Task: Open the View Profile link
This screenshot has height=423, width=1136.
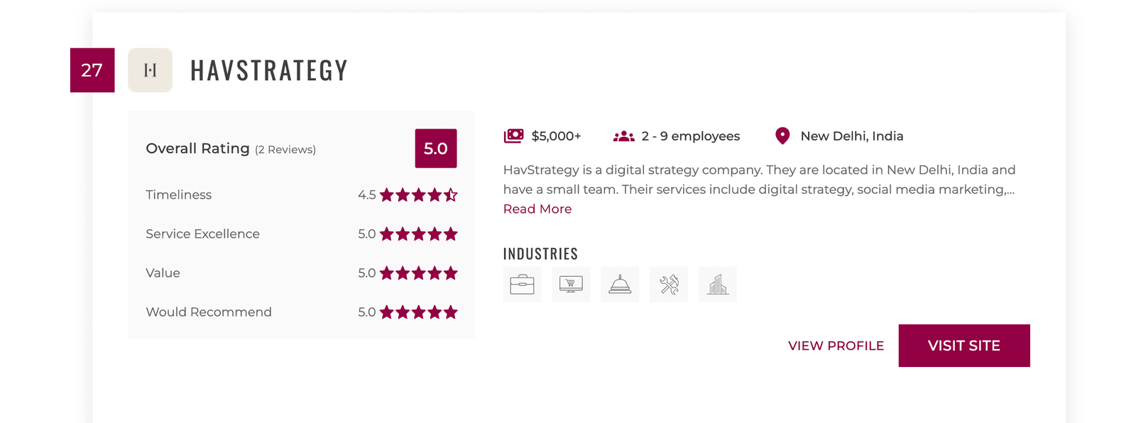Action: [x=836, y=346]
